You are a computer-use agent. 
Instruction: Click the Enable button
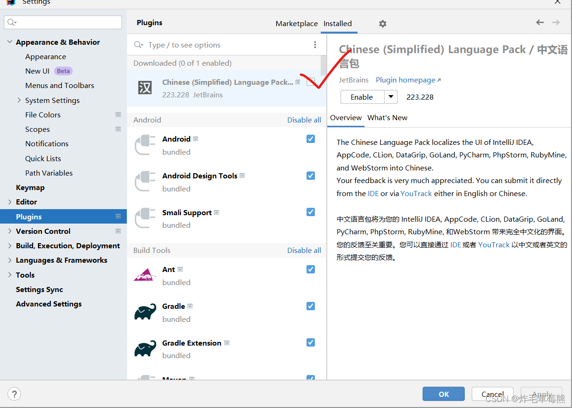pyautogui.click(x=362, y=97)
